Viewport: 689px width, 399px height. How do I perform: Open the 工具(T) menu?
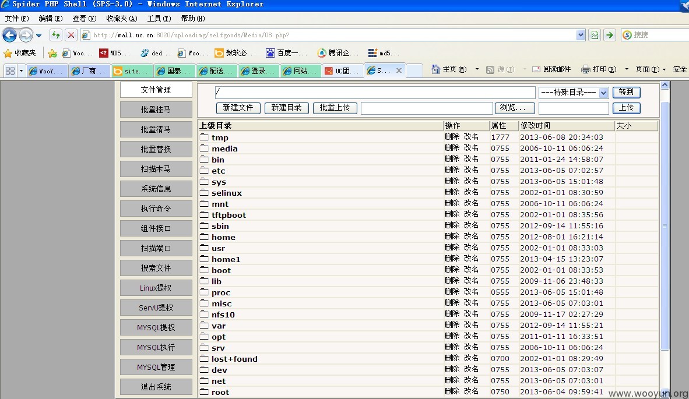[159, 19]
